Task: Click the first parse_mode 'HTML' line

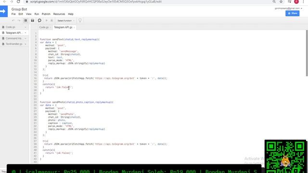Action: [x=61, y=61]
